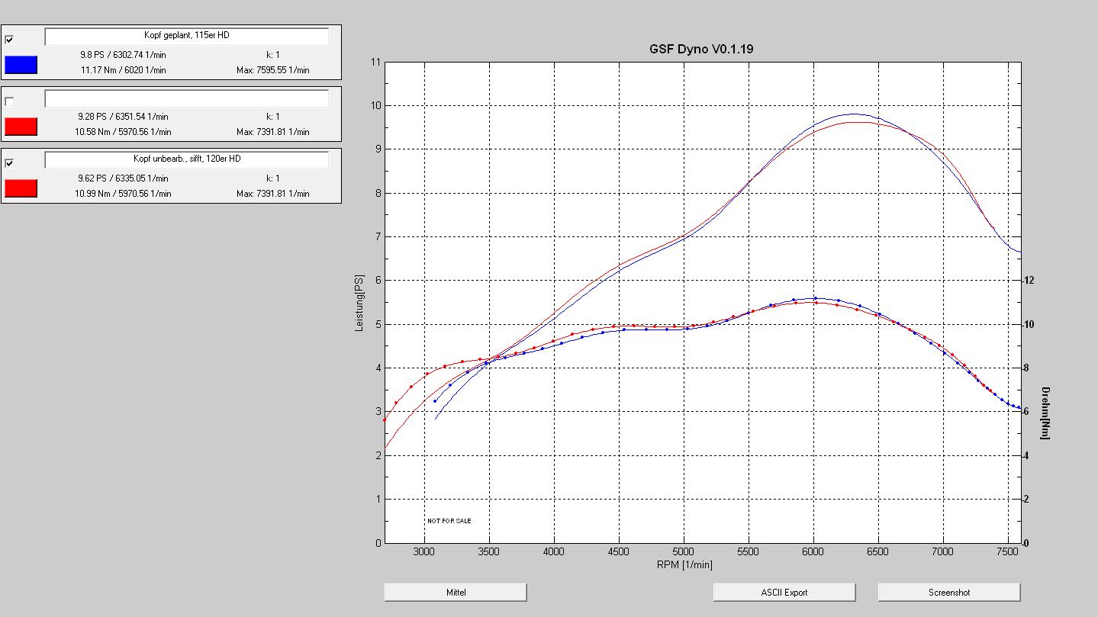Focus the empty run name field
The width and height of the screenshot is (1098, 617).
187,98
